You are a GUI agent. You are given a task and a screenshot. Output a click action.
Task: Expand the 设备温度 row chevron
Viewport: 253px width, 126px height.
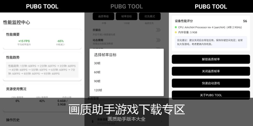coord(162,121)
